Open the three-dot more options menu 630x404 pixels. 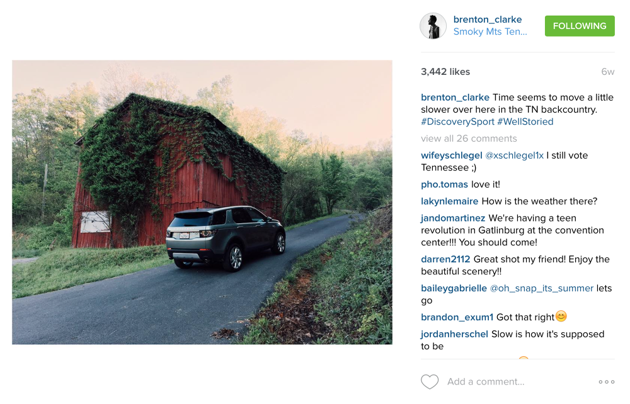click(606, 381)
